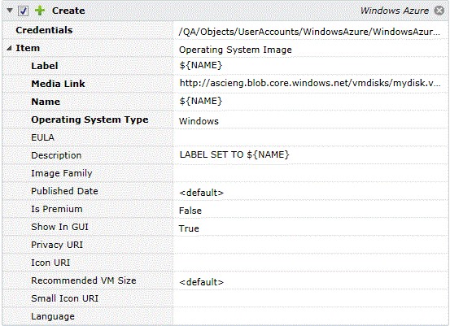Click the green plus Create icon

[40, 11]
